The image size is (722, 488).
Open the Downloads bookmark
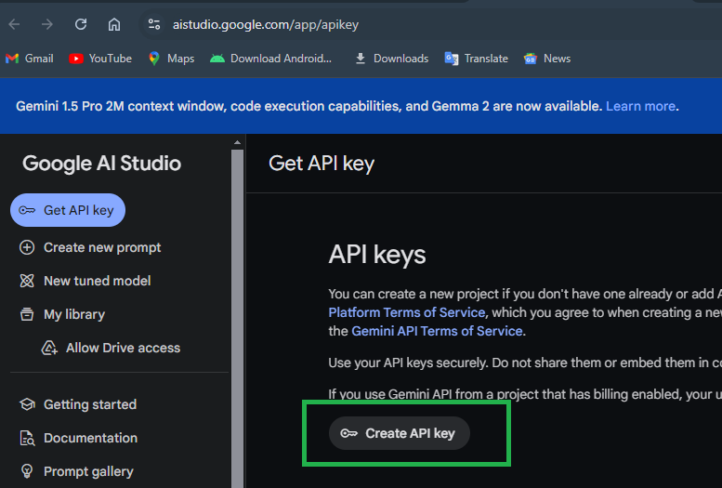pos(391,59)
